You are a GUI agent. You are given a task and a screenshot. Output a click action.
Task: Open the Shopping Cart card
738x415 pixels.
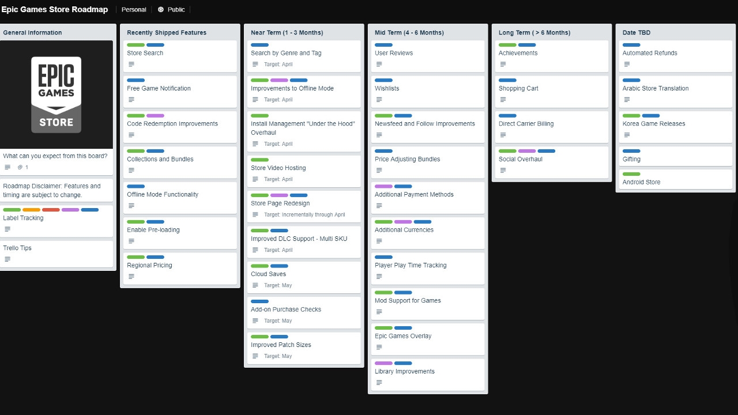518,88
